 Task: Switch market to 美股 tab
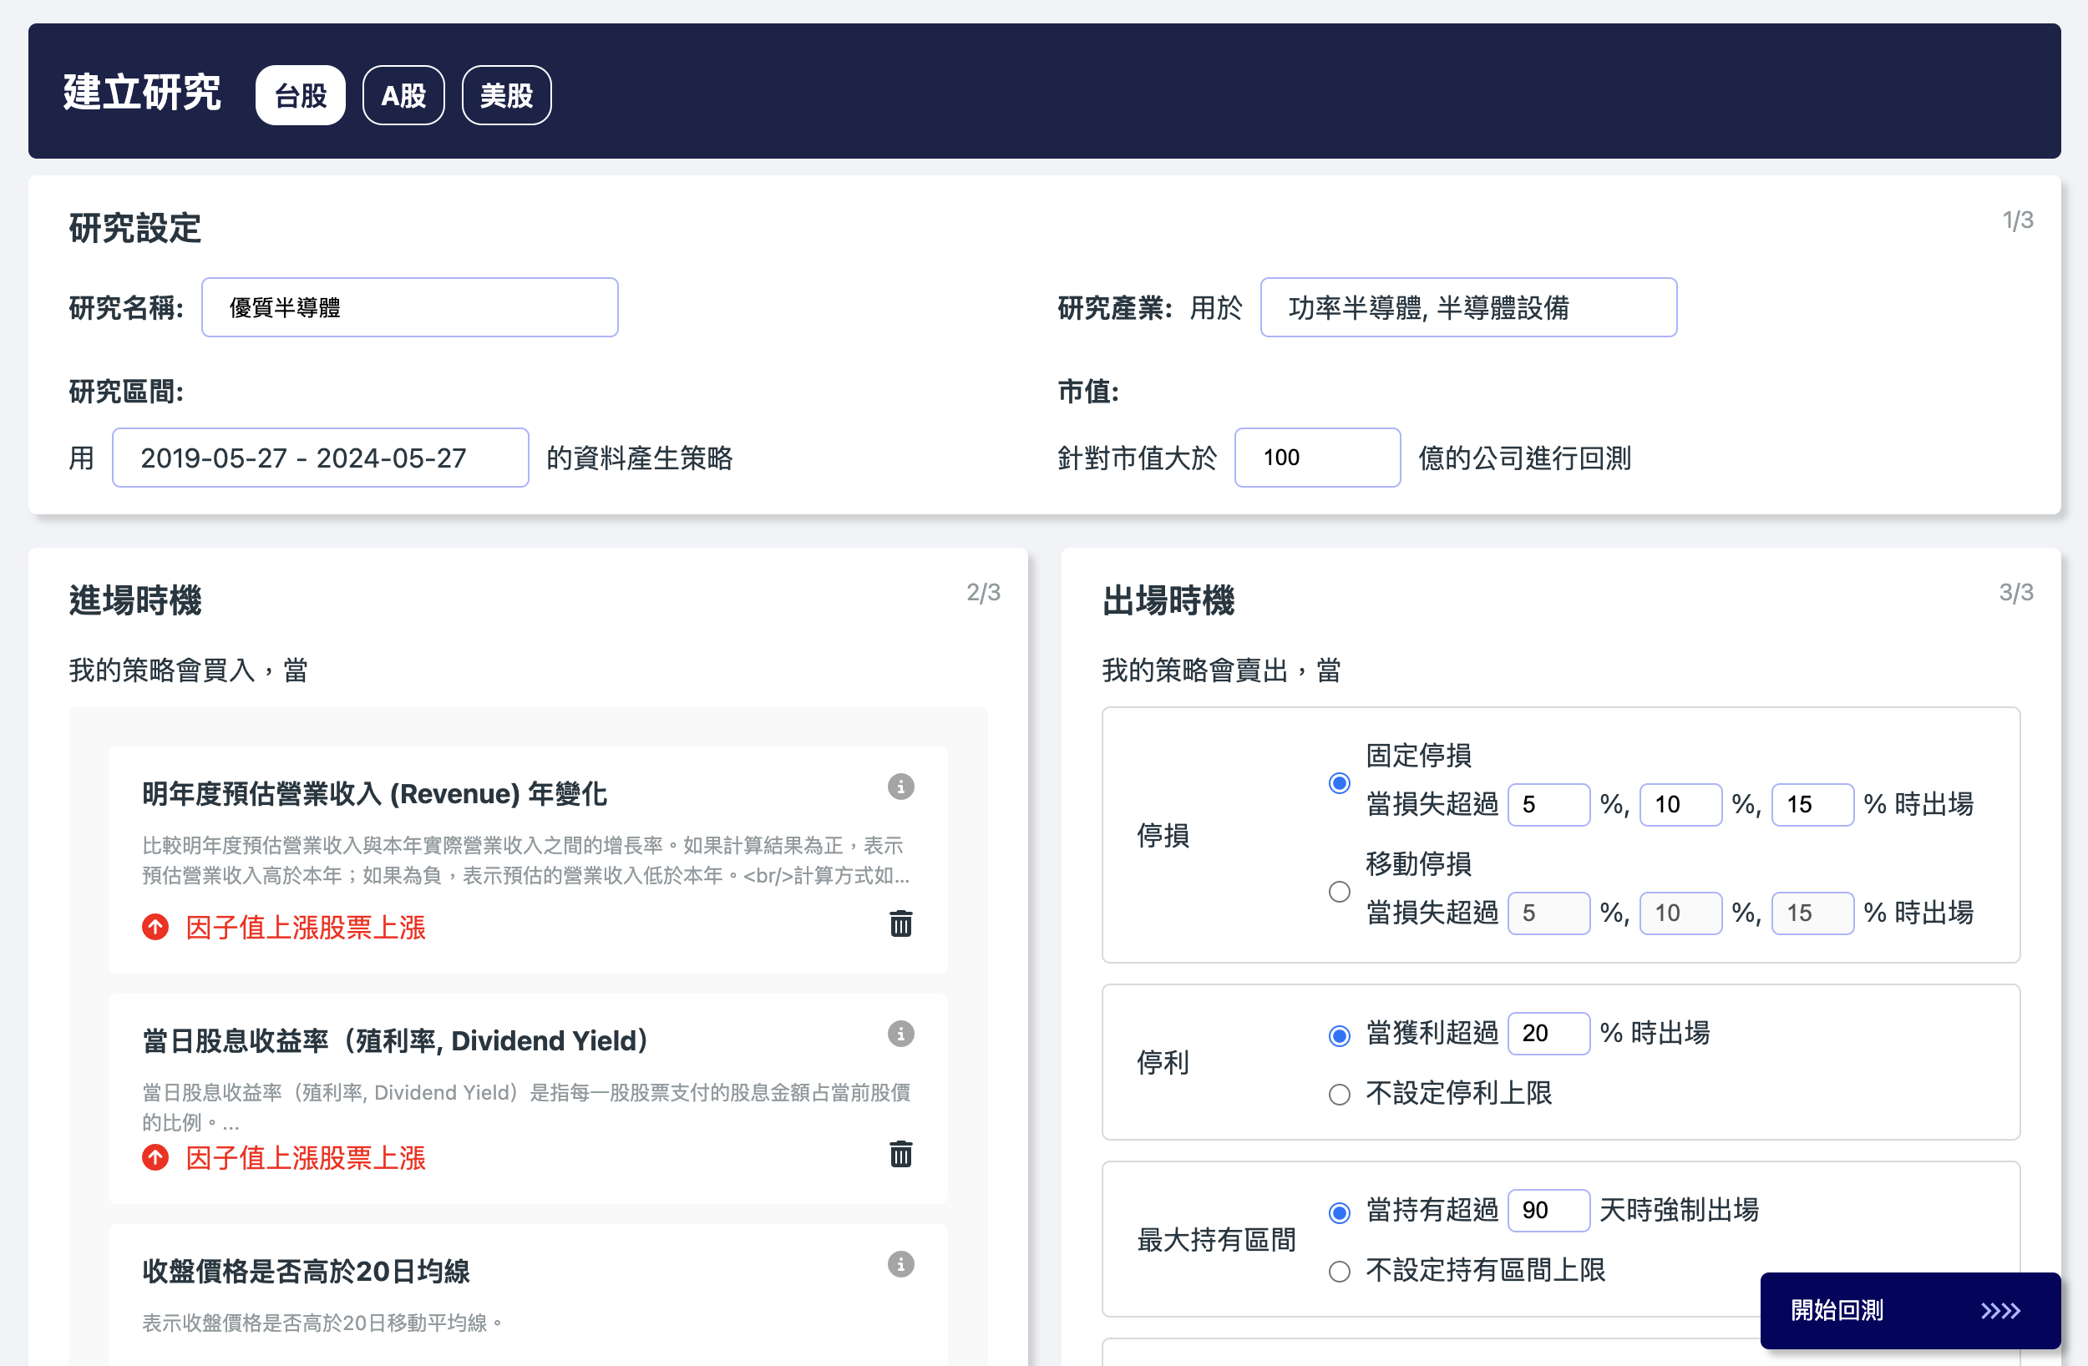click(506, 94)
